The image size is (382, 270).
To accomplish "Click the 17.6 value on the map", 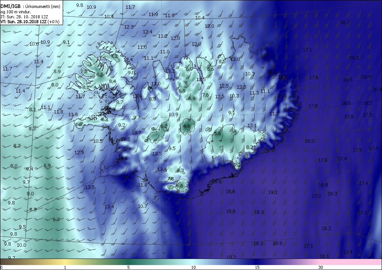I will coord(314,78).
